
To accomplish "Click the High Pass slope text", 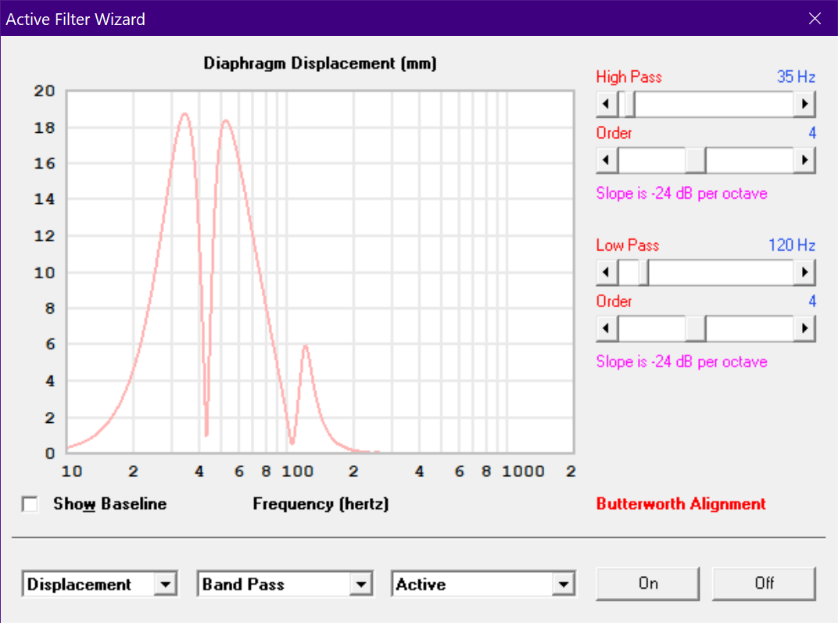I will tap(682, 193).
